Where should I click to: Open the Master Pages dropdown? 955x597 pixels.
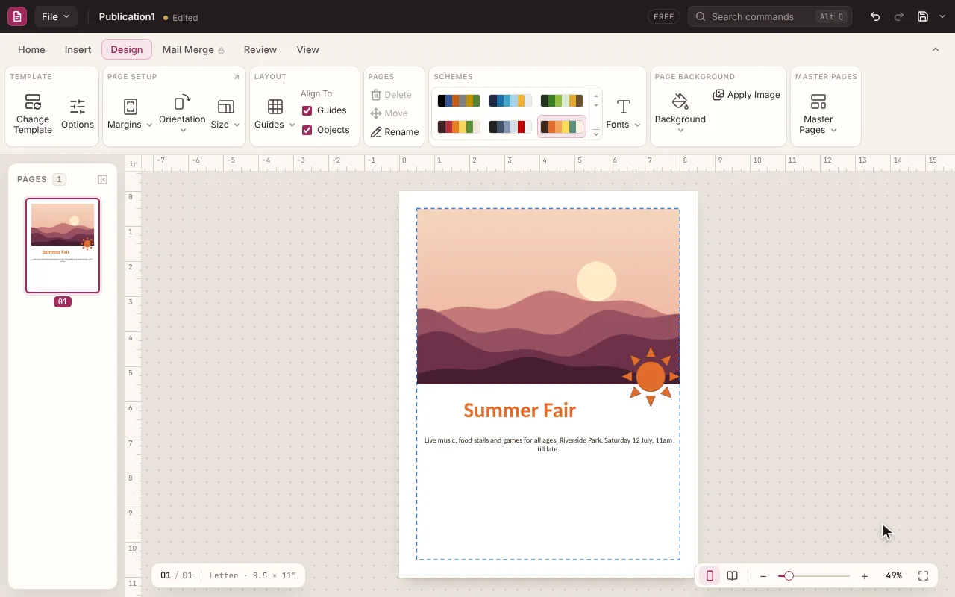(x=818, y=114)
